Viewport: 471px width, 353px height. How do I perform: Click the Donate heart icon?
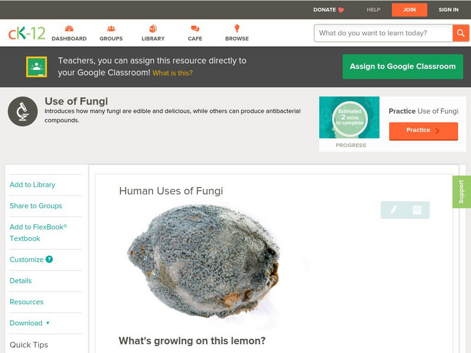341,10
